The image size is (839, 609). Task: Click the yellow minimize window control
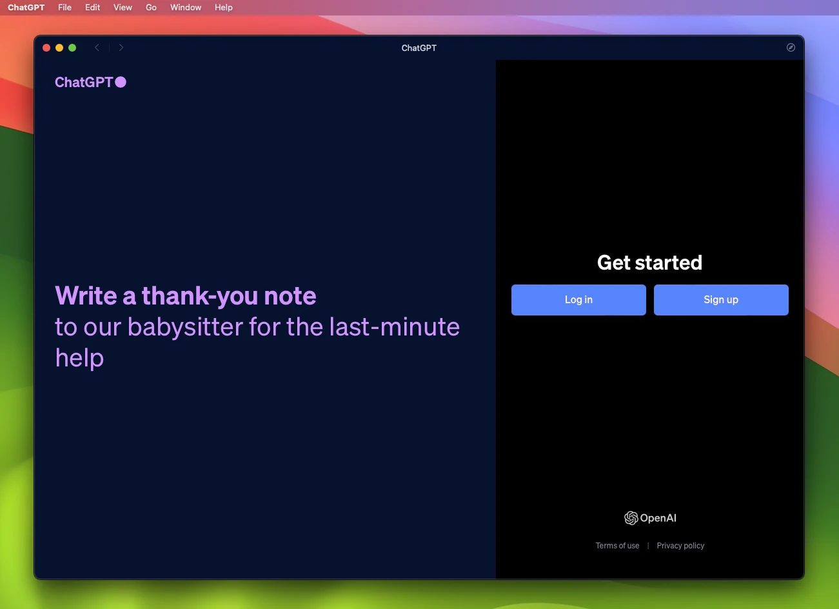pos(59,47)
